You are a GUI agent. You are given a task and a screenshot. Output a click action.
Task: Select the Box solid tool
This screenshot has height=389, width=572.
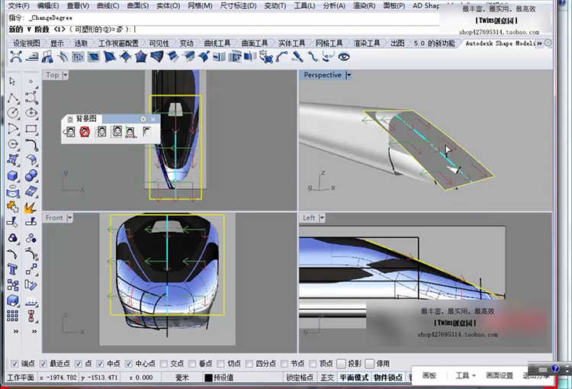coord(12,175)
